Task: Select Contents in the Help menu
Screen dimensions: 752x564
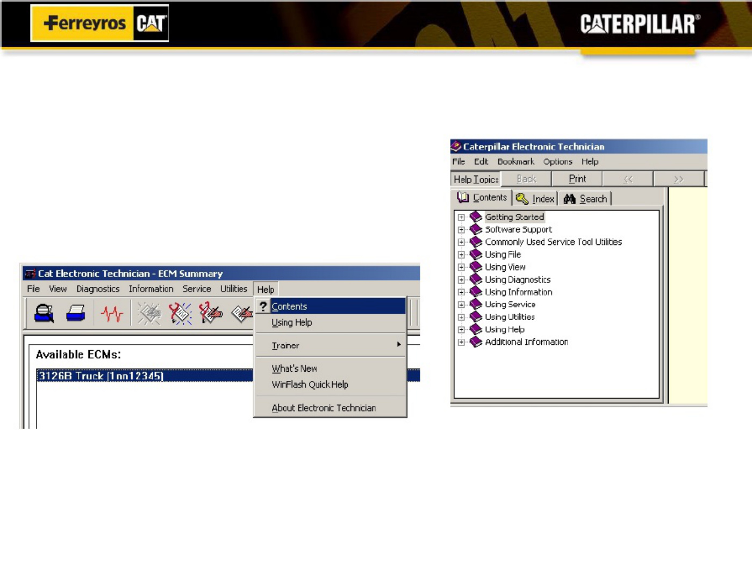Action: pos(330,306)
